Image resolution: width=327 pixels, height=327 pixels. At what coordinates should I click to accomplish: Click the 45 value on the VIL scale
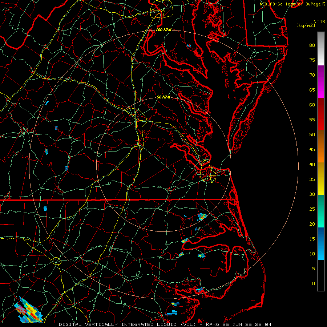tap(312, 150)
